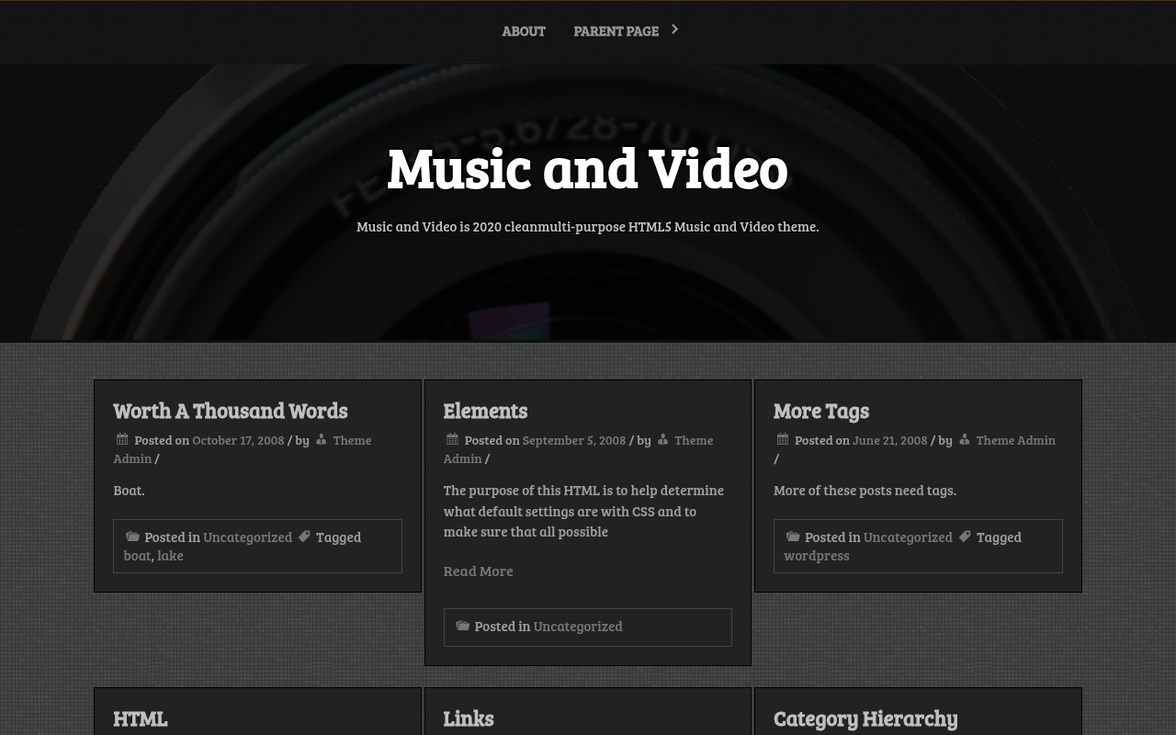Click the 'Boat.' excerpt text

(x=129, y=490)
